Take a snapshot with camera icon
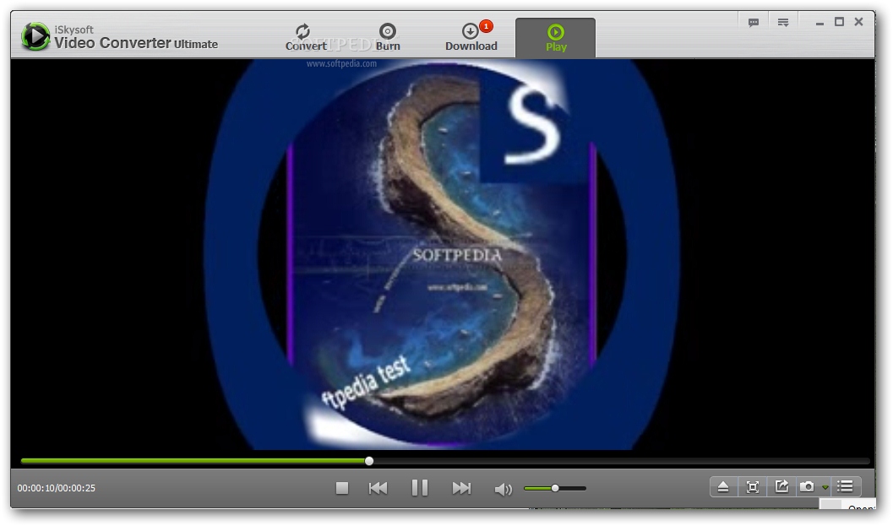Image resolution: width=893 pixels, height=526 pixels. pos(807,486)
